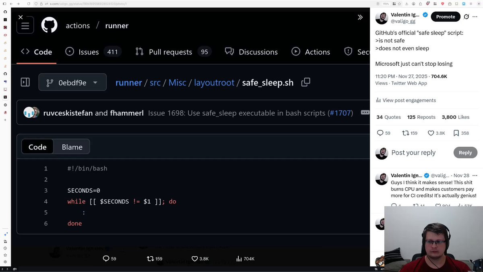Switch to Discussions tab

(251, 52)
